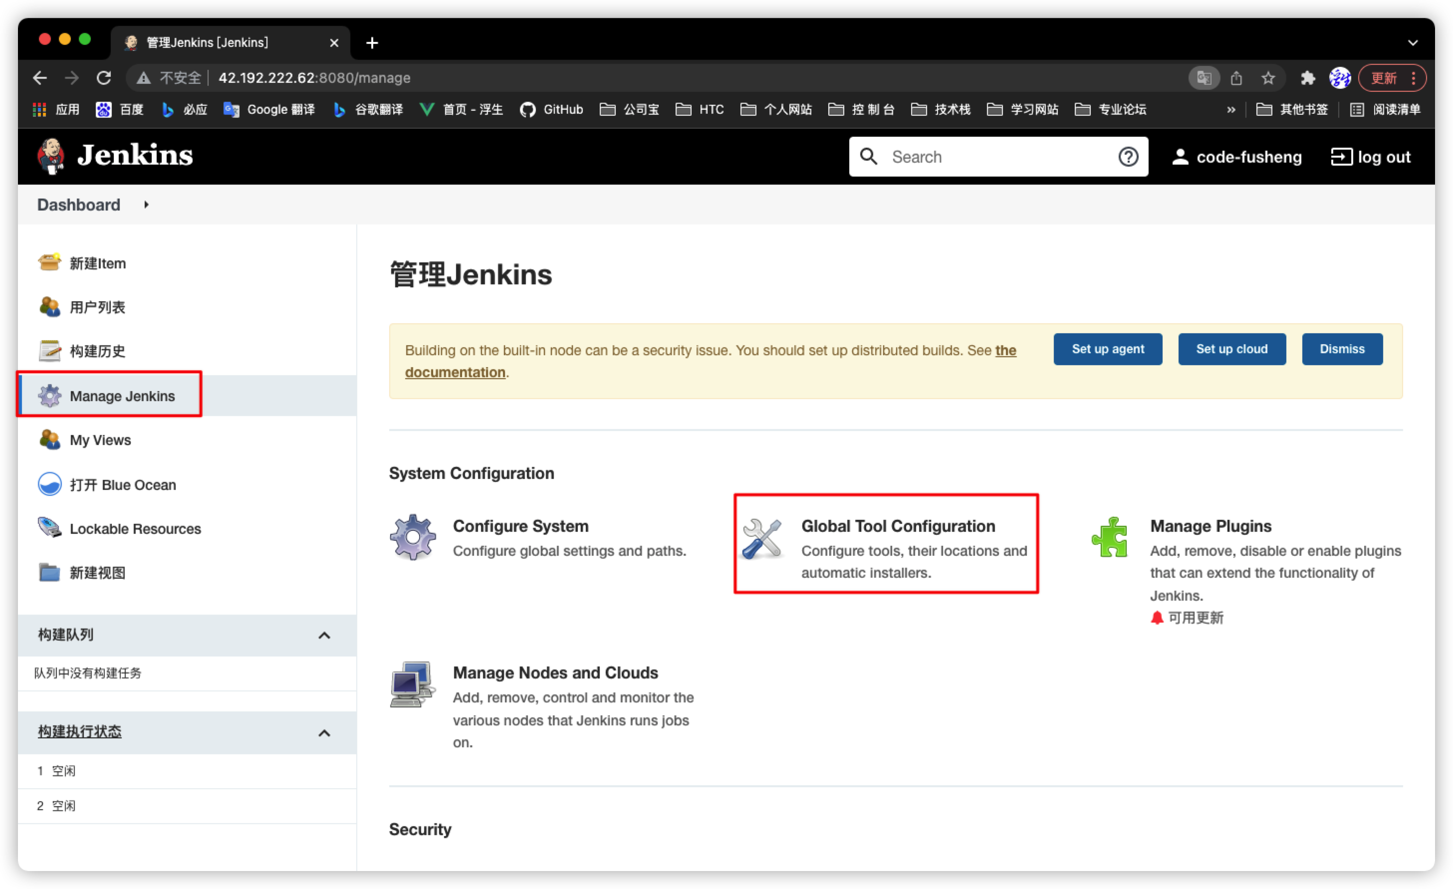Dismiss the security warning banner
1453x889 pixels.
pyautogui.click(x=1342, y=349)
